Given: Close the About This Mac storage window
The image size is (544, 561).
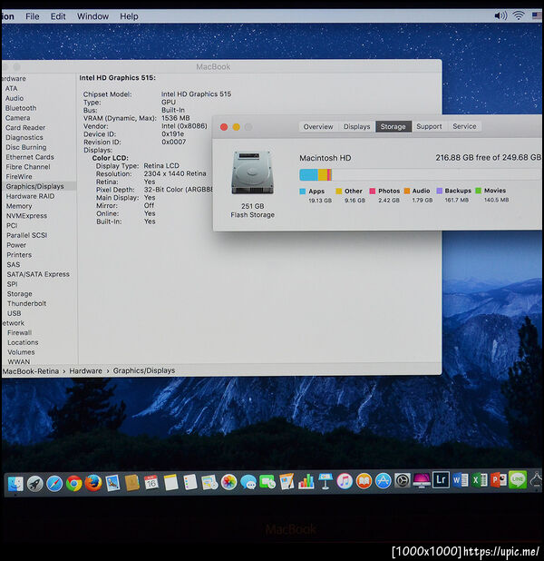Looking at the screenshot, I should click(x=224, y=127).
